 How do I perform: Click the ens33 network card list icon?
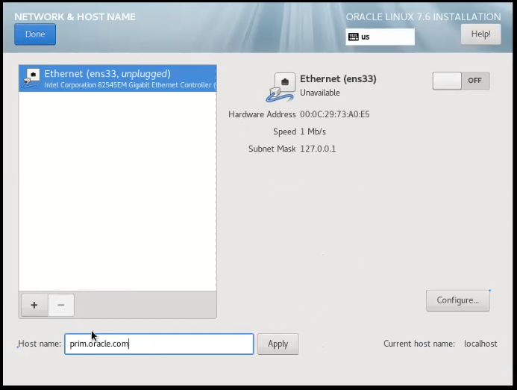pos(31,78)
